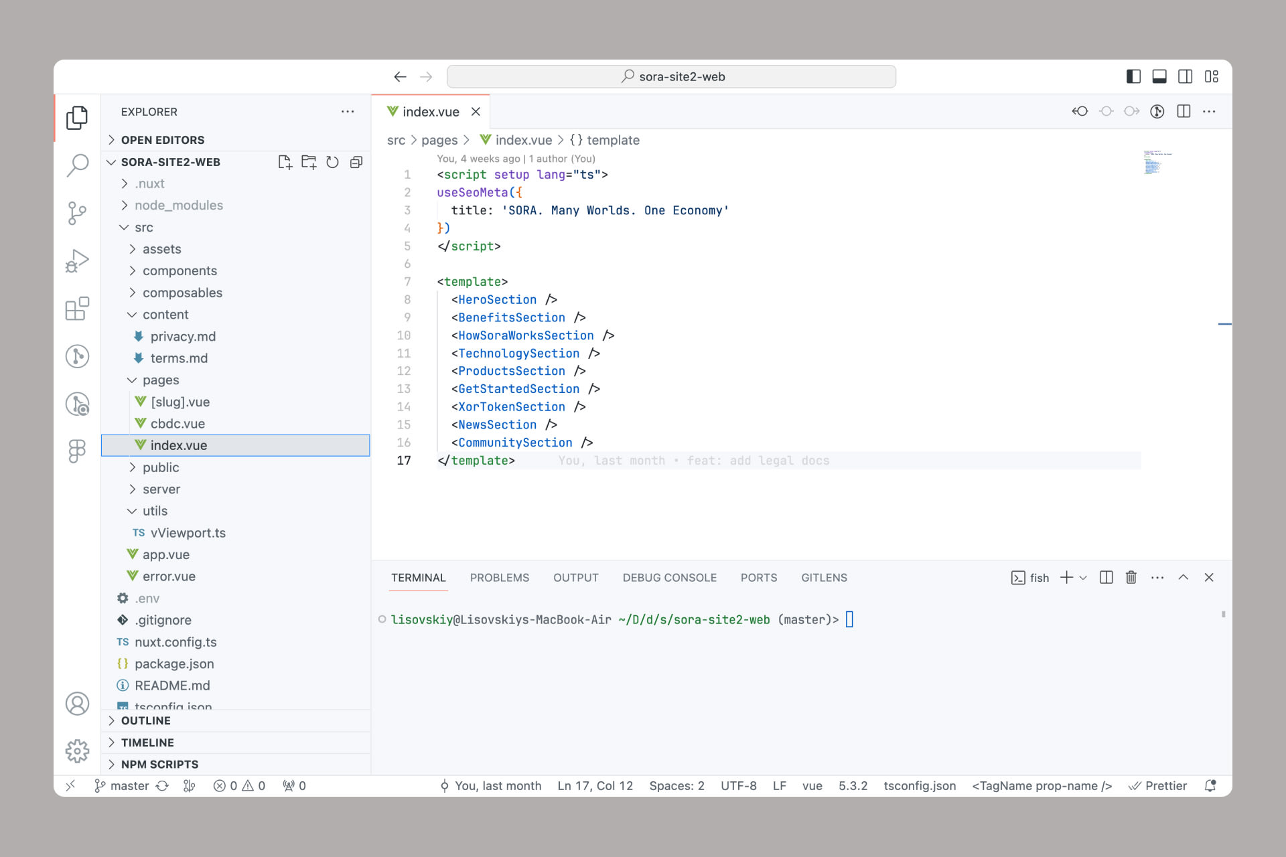Open editor more actions ellipsis

click(1209, 111)
